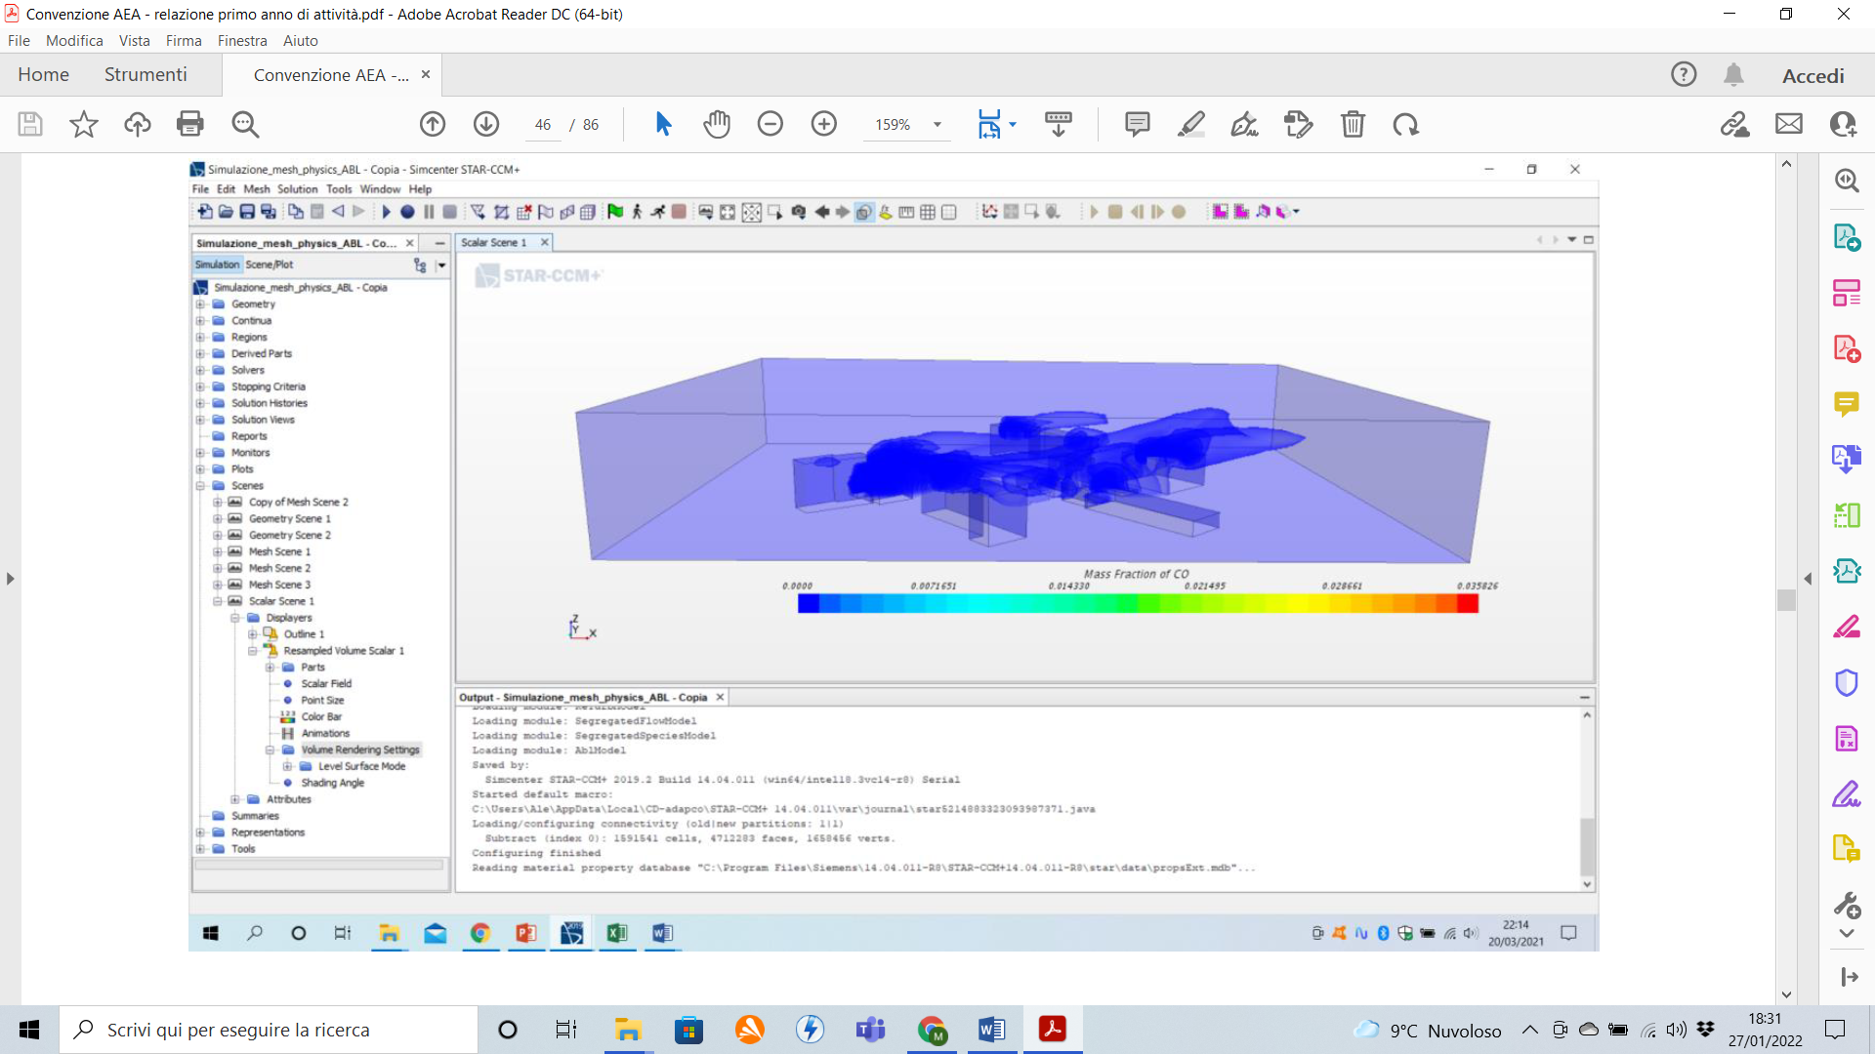Open the Fill and Sign tool in the right sidebar
The height and width of the screenshot is (1054, 1875).
point(1847,793)
